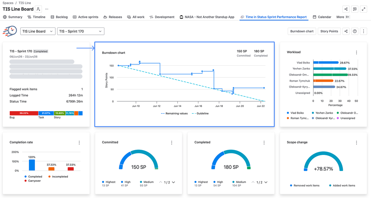371x198 pixels.
Task: Open the Workload card options menu
Action: coord(356,52)
